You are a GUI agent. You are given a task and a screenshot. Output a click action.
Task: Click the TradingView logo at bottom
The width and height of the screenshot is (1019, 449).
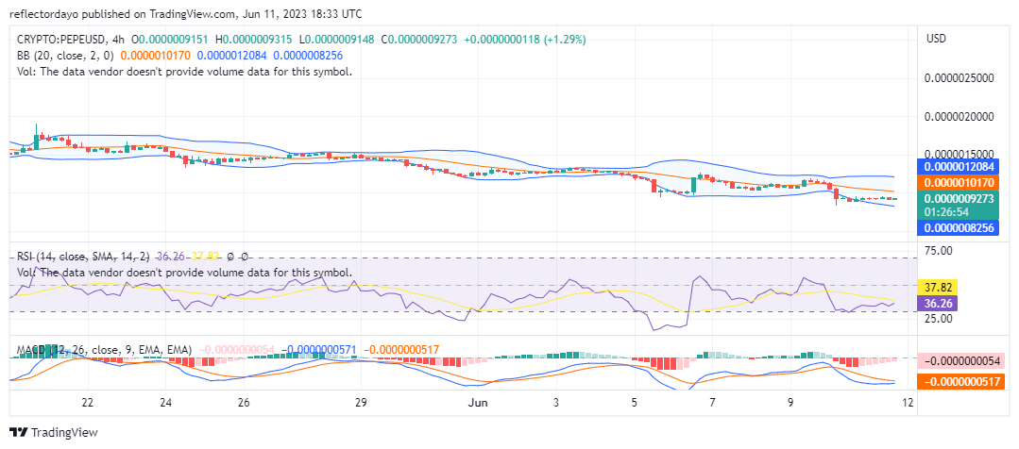[54, 433]
